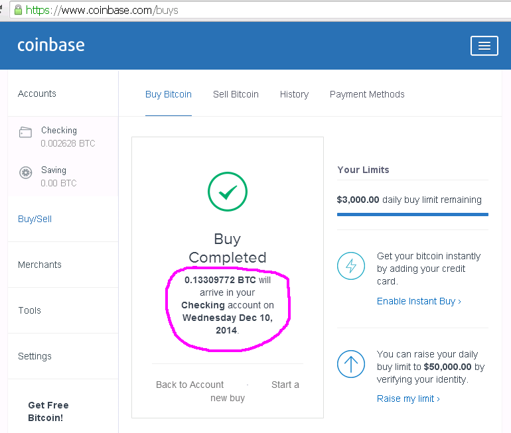Screen dimensions: 511x433
Task: Click the $50,000.00 limit amount text
Action: pyautogui.click(x=447, y=367)
